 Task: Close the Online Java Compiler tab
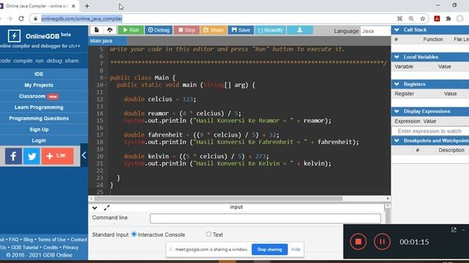73,6
